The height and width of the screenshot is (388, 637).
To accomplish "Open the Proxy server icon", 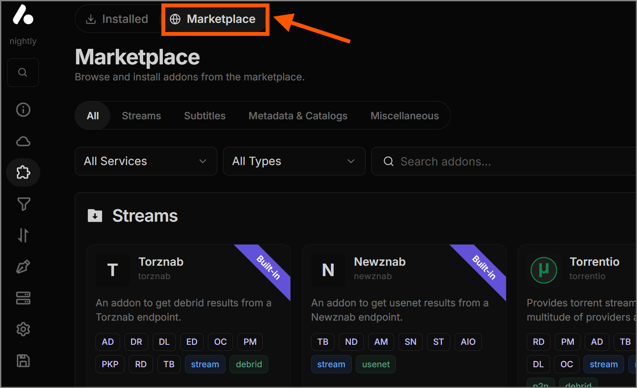I will 23,298.
